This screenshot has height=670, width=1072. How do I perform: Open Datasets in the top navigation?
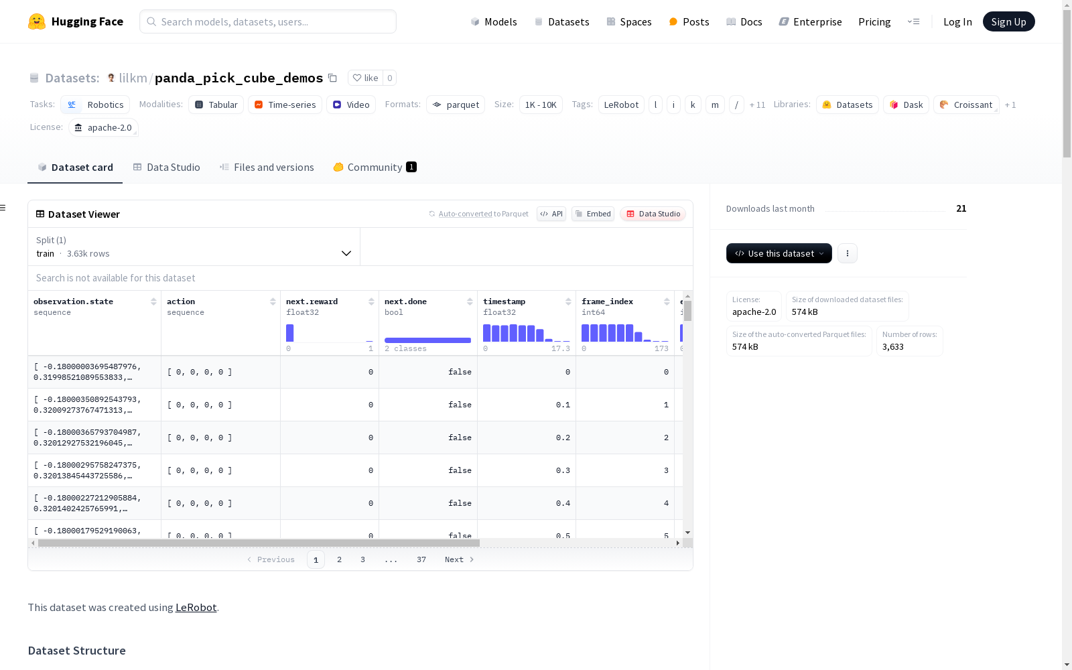point(561,21)
